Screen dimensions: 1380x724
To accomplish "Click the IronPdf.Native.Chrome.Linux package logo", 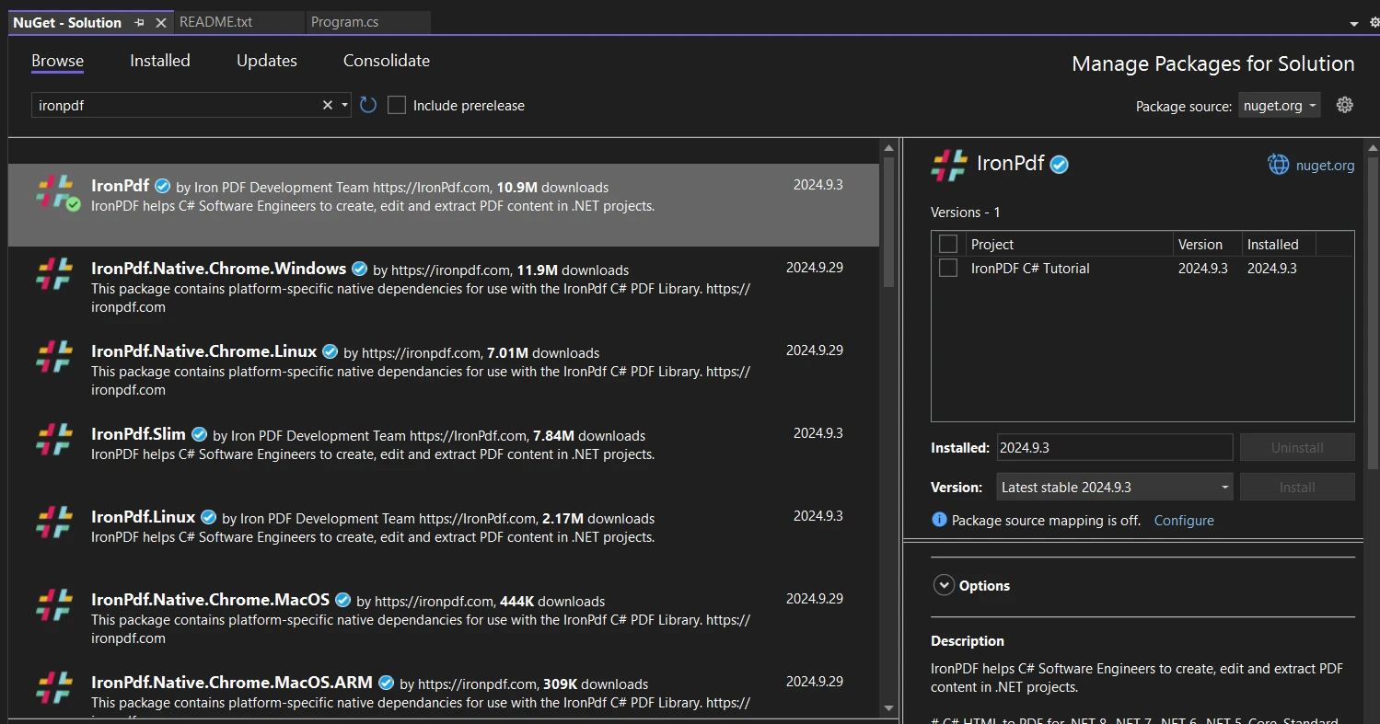I will pos(54,357).
